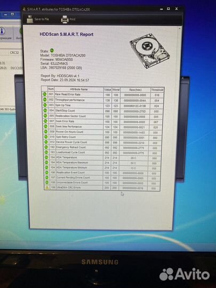
Task: Click green status icon for Current Pending Errors Count
Action: point(47,178)
